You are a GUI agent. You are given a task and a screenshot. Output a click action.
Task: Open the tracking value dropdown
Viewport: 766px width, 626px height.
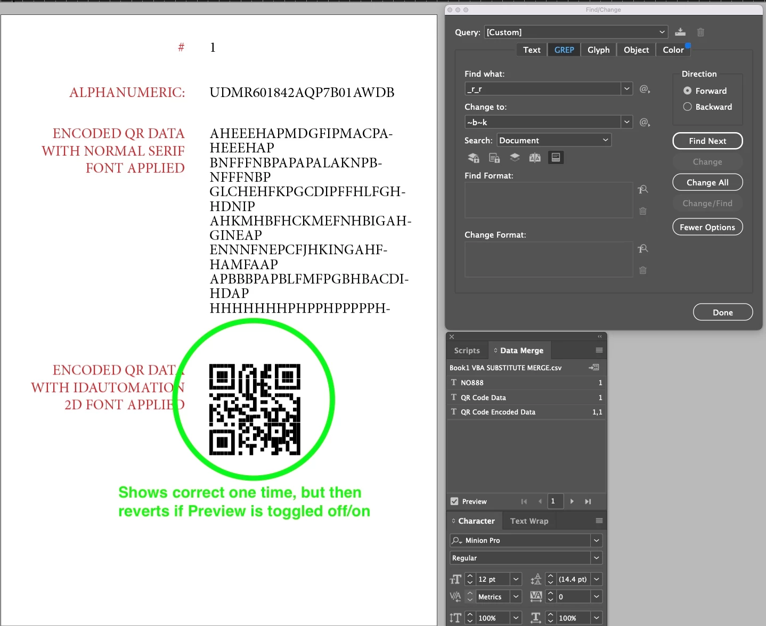click(x=597, y=597)
